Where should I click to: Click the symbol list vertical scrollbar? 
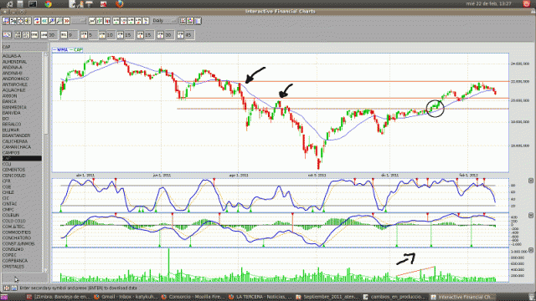pyautogui.click(x=46, y=161)
